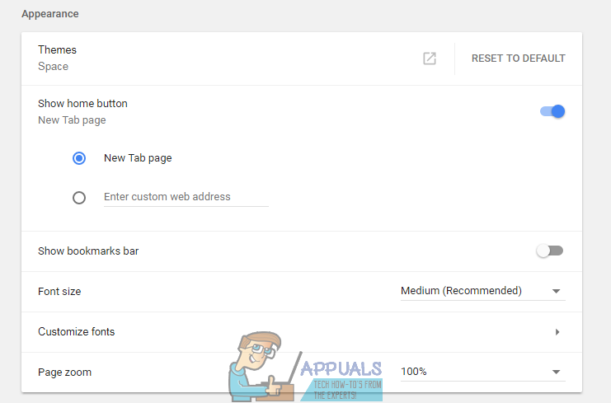Select the custom web address radio button
The height and width of the screenshot is (403, 611).
coord(79,198)
